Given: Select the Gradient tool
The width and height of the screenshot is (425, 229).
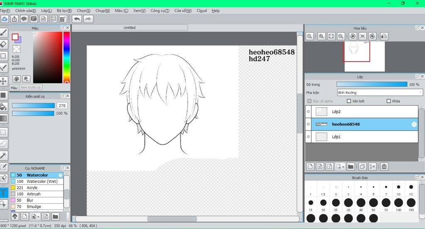Looking at the screenshot, I should coord(3,118).
